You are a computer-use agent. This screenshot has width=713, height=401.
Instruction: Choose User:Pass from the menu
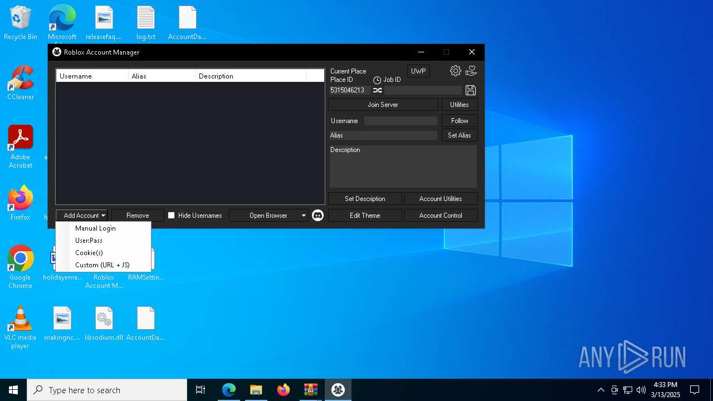pos(103,241)
